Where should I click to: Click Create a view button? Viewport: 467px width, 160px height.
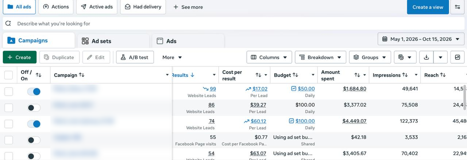pyautogui.click(x=428, y=7)
